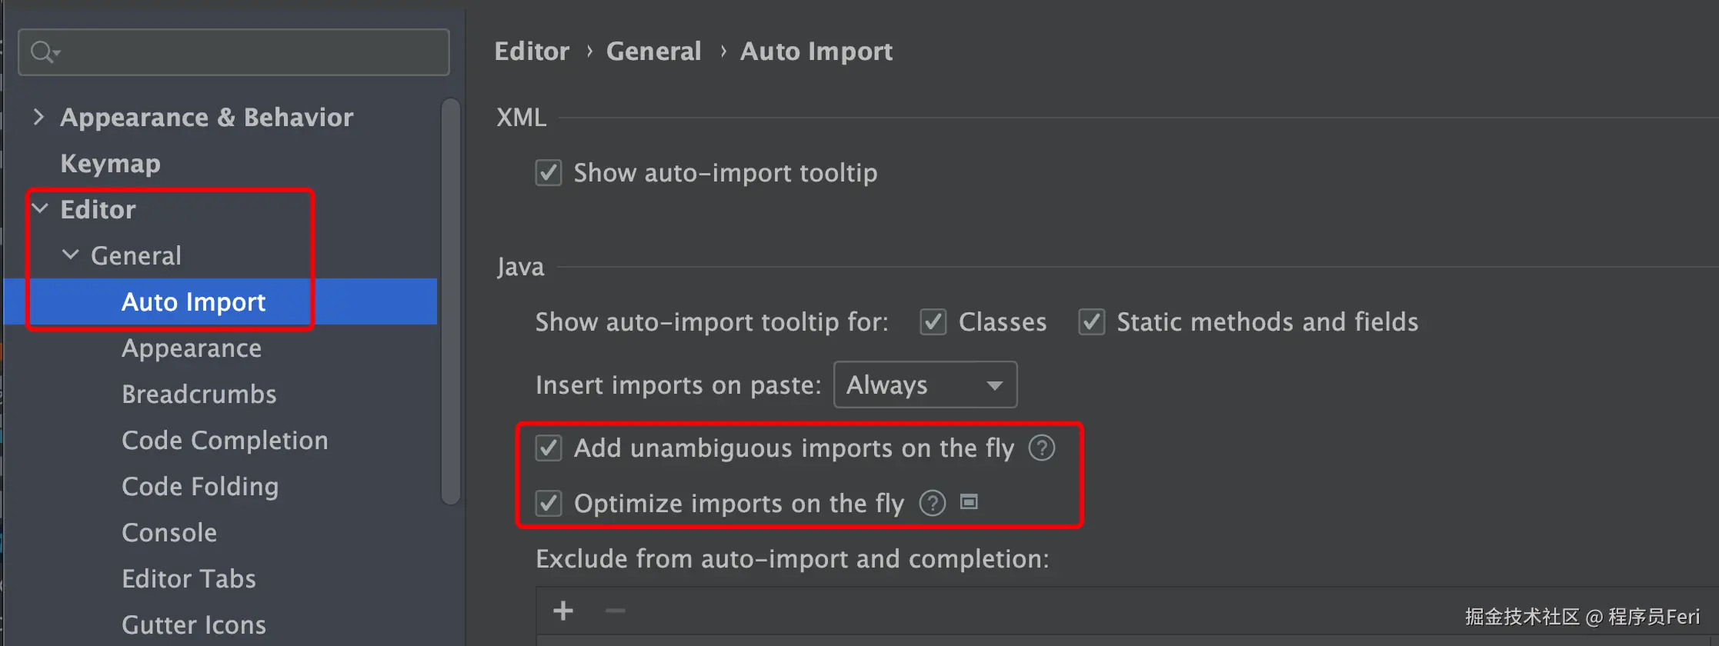This screenshot has height=646, width=1719.
Task: Toggle Static methods and fields checkbox
Action: click(1092, 321)
